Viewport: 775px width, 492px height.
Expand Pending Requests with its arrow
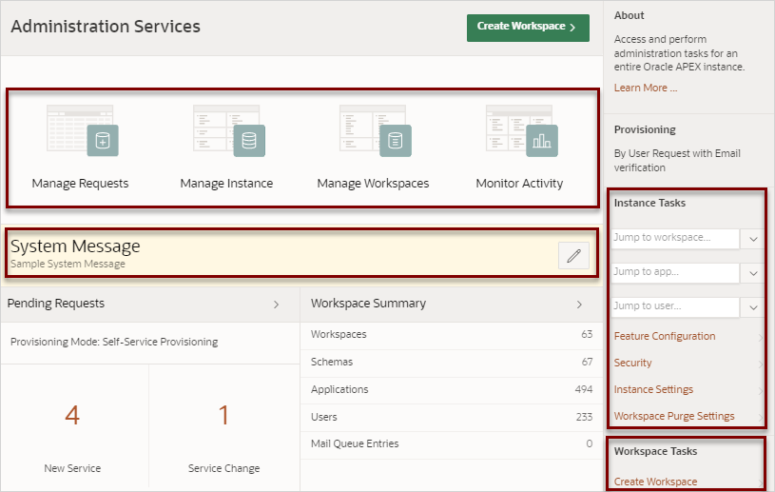click(277, 305)
